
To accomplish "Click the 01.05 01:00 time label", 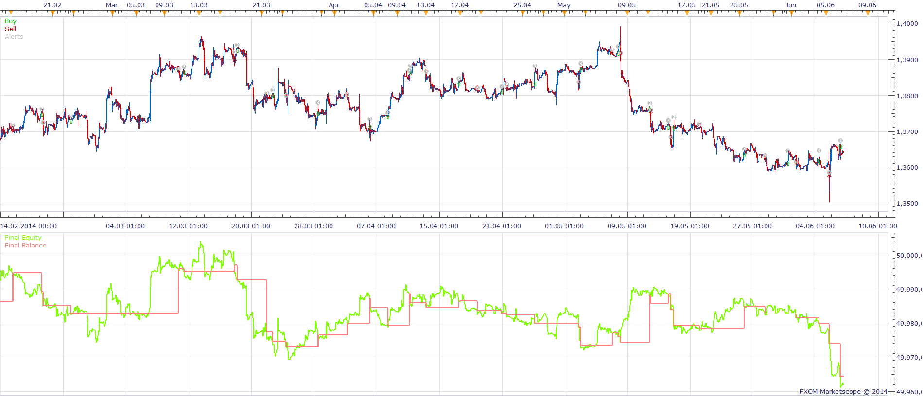I will (564, 226).
